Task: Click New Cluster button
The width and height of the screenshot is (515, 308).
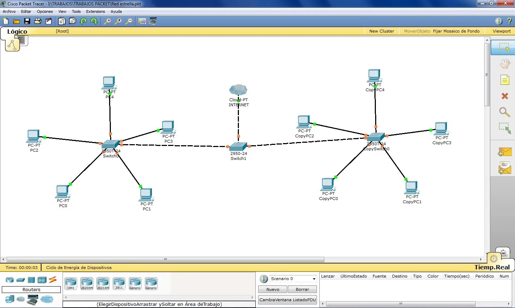Action: 382,31
